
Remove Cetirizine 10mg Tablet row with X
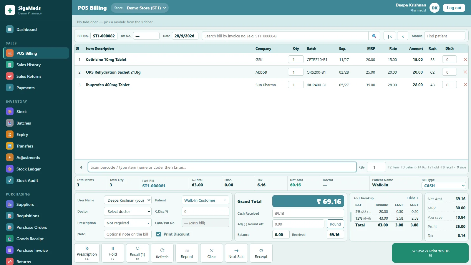(x=465, y=59)
